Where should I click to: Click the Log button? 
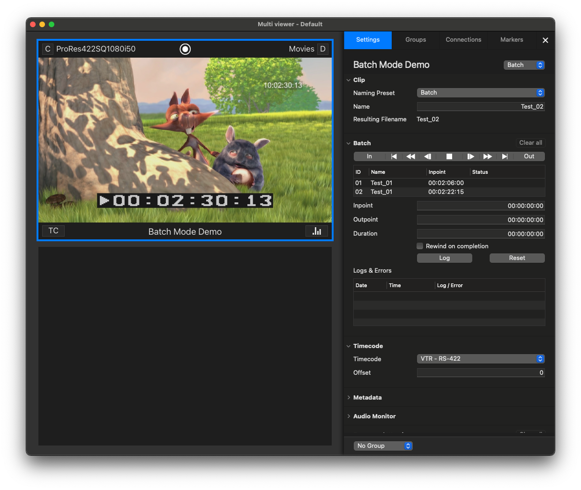(445, 258)
